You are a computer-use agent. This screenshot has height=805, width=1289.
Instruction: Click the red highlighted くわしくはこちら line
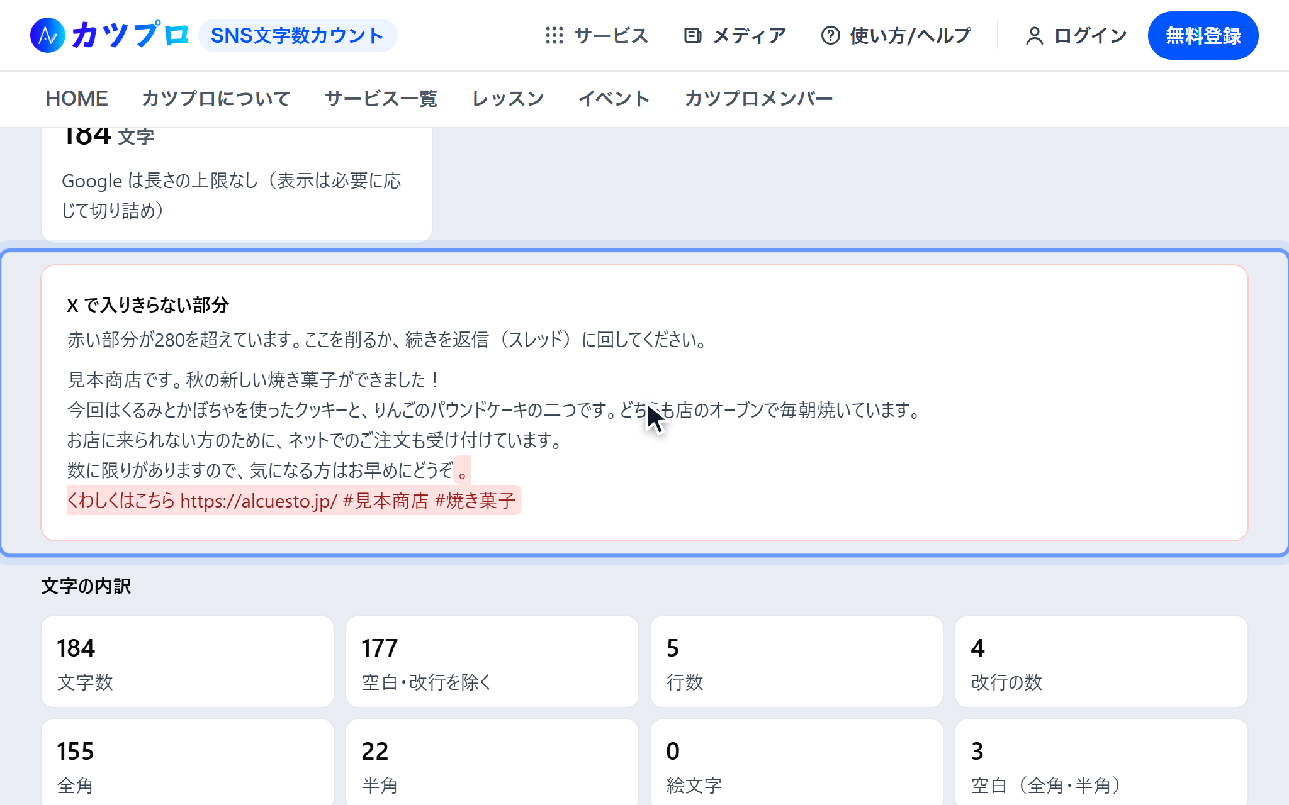point(293,501)
